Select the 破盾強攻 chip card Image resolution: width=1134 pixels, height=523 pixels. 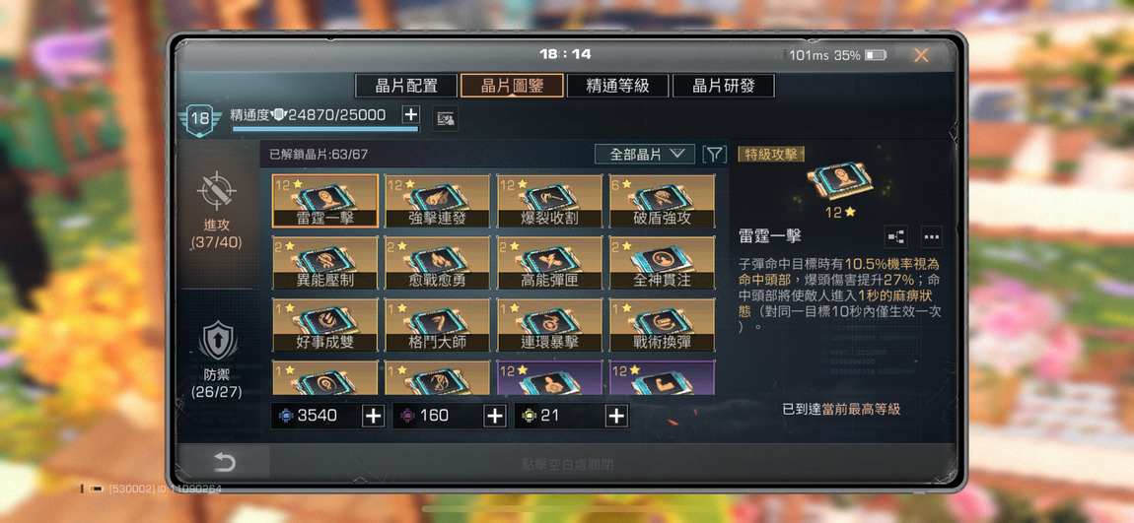click(662, 201)
